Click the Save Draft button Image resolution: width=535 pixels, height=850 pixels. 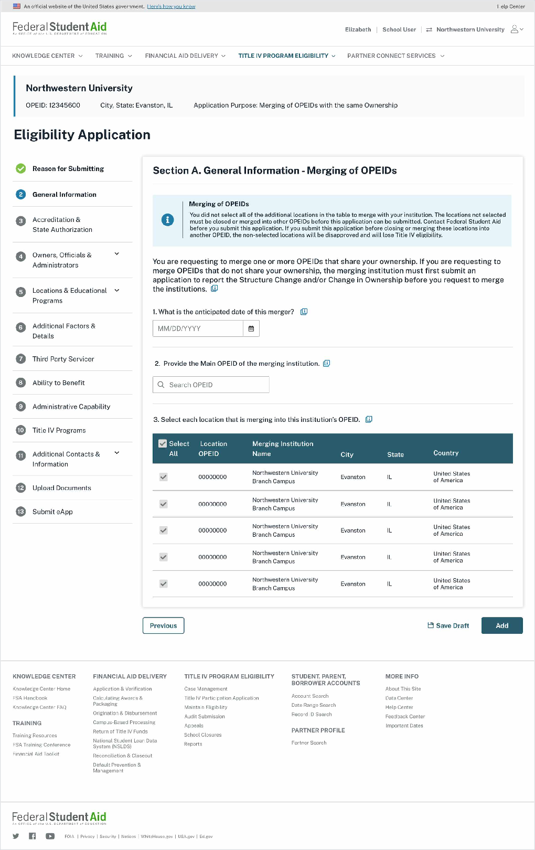[448, 625]
